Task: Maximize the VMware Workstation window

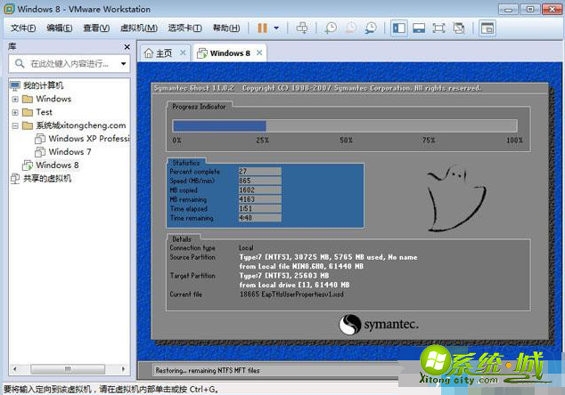Action: click(x=529, y=10)
